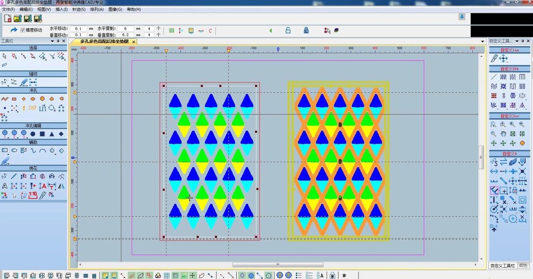This screenshot has width=533, height=279.
Task: Toggle the 精度移动 checkbox
Action: click(22, 30)
